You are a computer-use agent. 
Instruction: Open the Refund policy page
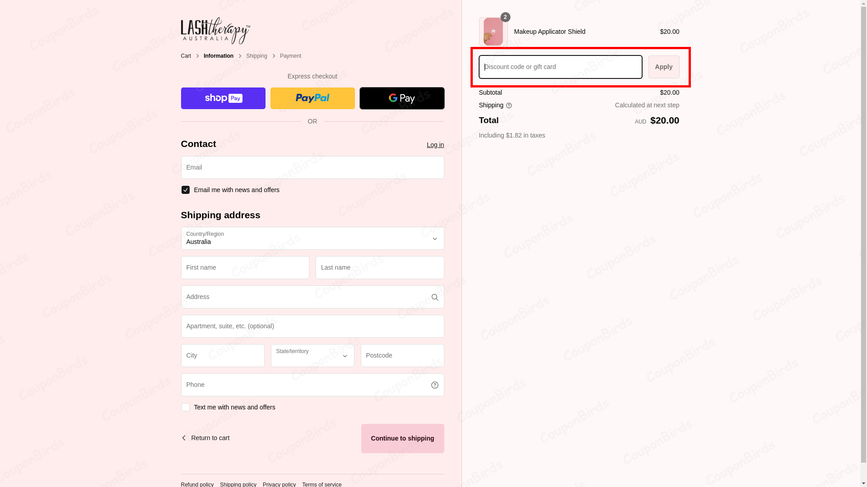click(x=197, y=484)
